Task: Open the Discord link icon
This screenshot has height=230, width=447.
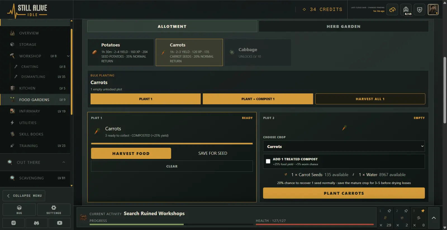Action: pyautogui.click(x=37, y=223)
